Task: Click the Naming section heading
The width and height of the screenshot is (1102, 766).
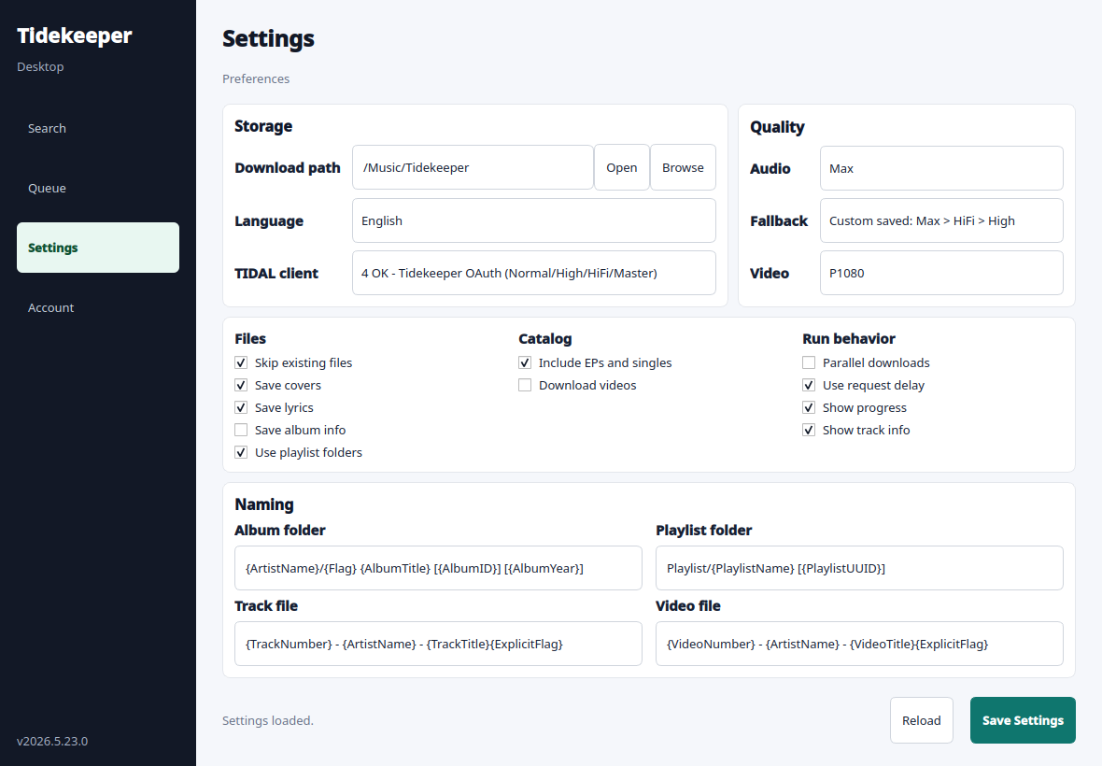Action: point(264,504)
